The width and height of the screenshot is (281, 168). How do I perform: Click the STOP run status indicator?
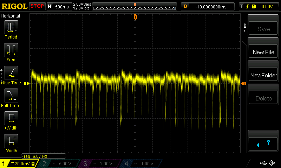pyautogui.click(x=37, y=6)
